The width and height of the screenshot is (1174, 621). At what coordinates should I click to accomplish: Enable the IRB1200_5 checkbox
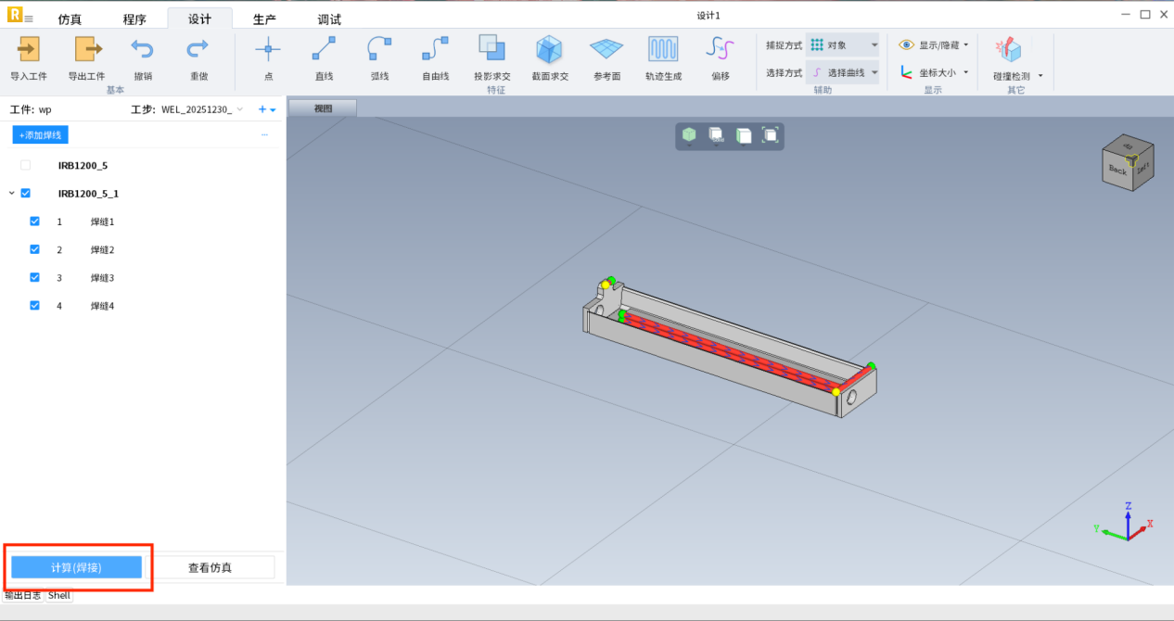click(x=26, y=165)
